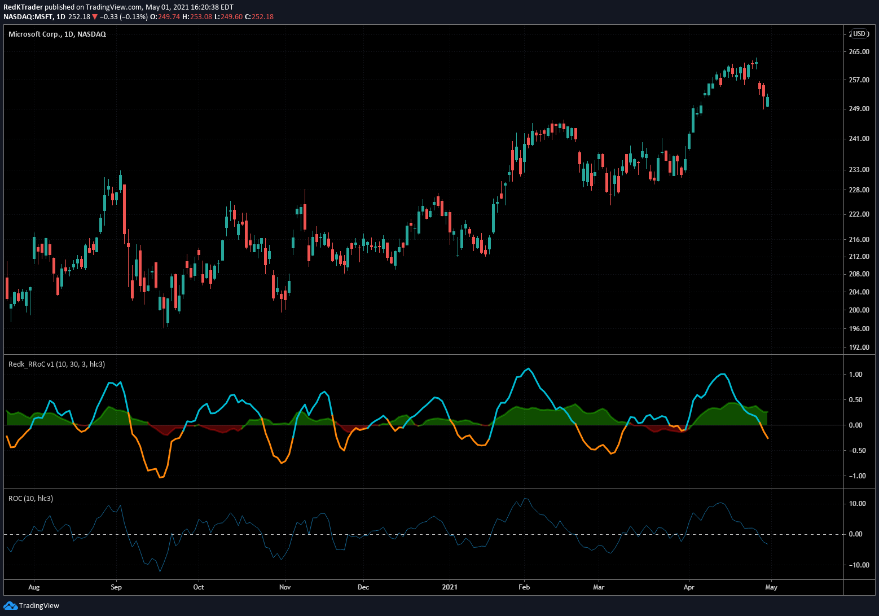Click the 204.00 price axis label
The width and height of the screenshot is (879, 616).
click(x=859, y=292)
